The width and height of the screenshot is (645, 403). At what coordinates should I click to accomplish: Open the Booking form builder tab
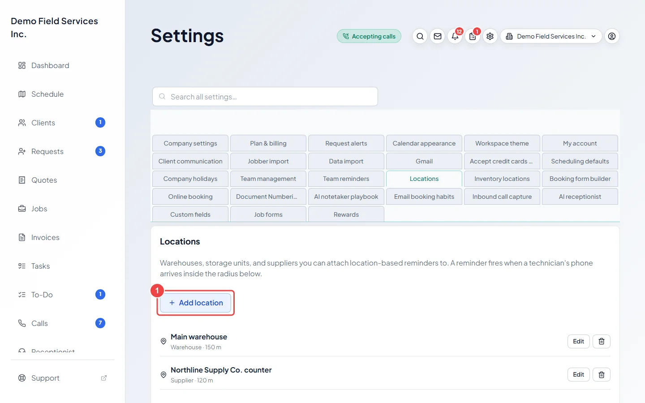coord(580,179)
